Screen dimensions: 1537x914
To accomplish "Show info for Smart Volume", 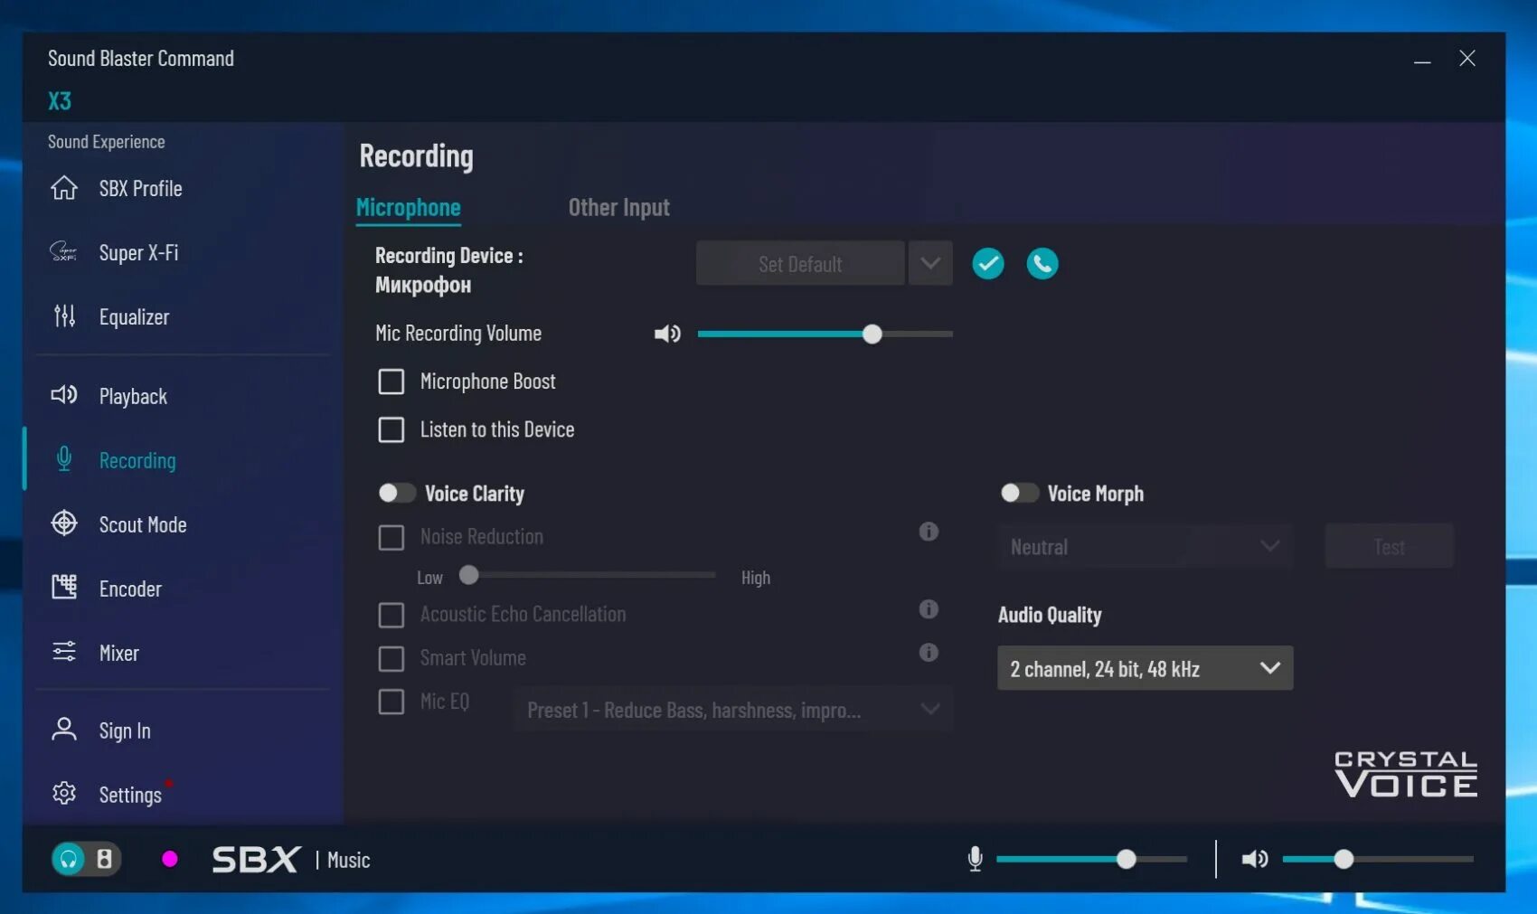I will [929, 653].
